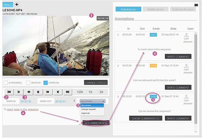This screenshot has width=202, height=138.
Task: Click the Out column header
Action: [x=142, y=29]
